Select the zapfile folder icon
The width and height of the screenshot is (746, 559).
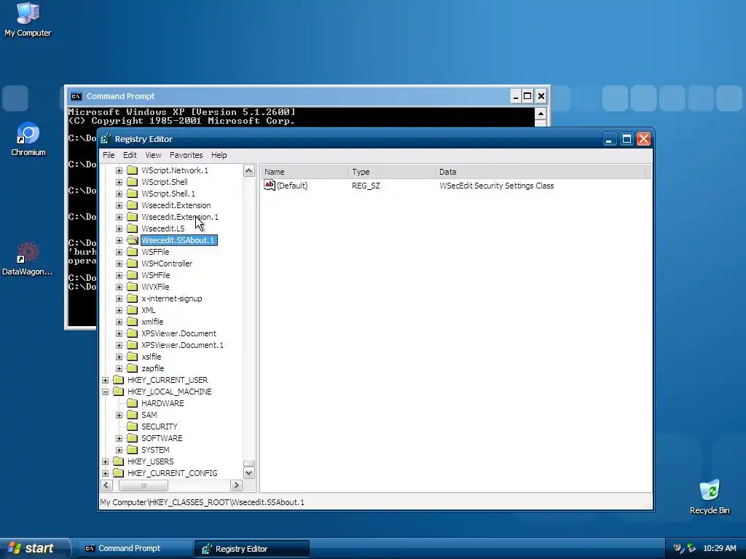133,368
